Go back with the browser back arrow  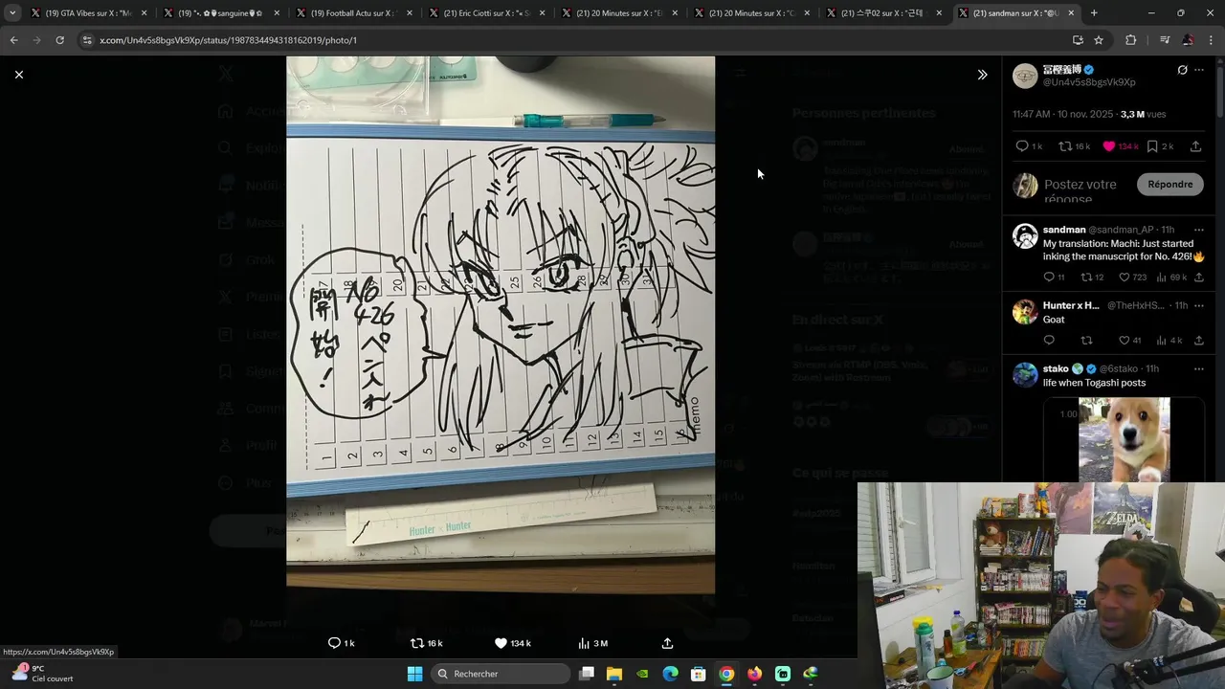coord(13,40)
